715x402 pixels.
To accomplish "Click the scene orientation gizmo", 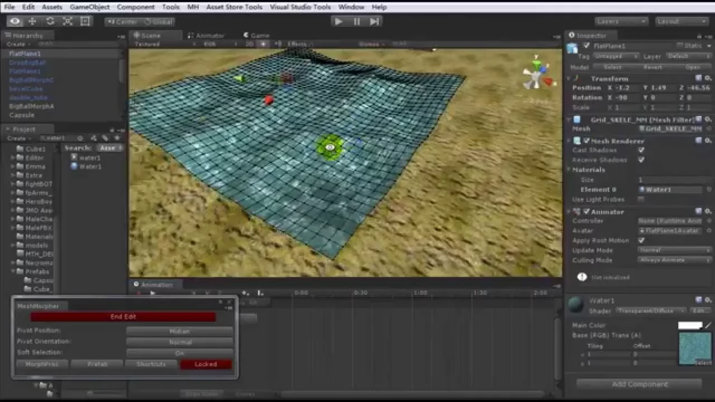I will [537, 76].
